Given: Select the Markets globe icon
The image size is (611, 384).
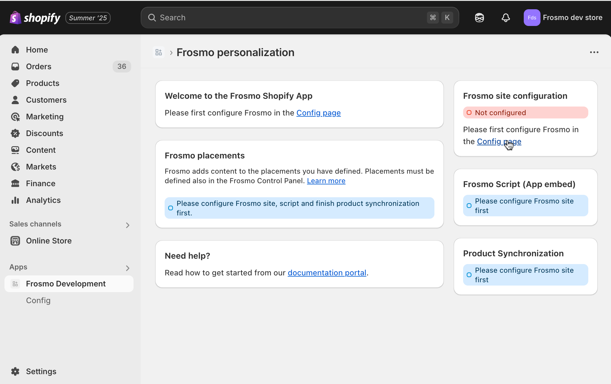Looking at the screenshot, I should [x=15, y=166].
